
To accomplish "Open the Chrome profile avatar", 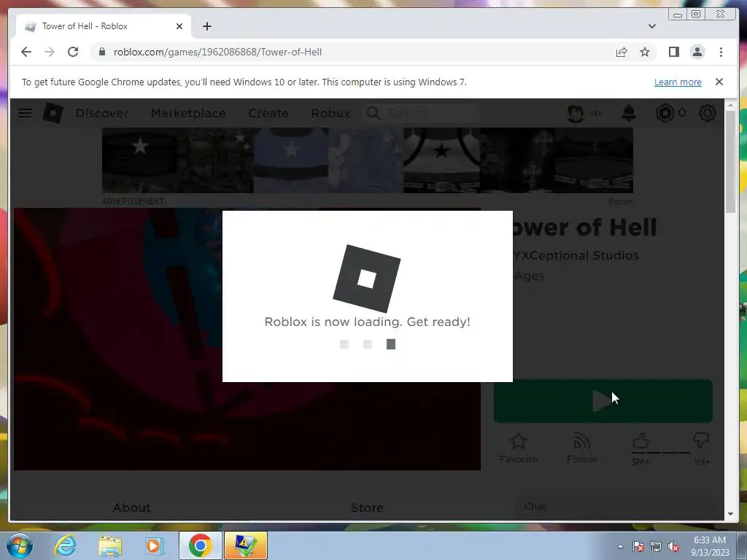I will pos(697,52).
